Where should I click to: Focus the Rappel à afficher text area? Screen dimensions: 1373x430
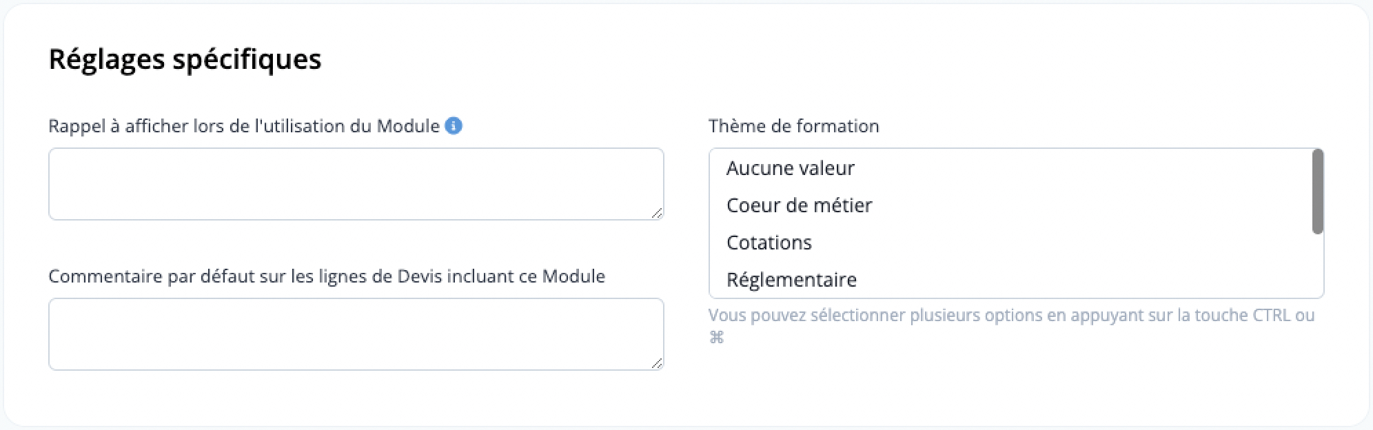(x=356, y=184)
